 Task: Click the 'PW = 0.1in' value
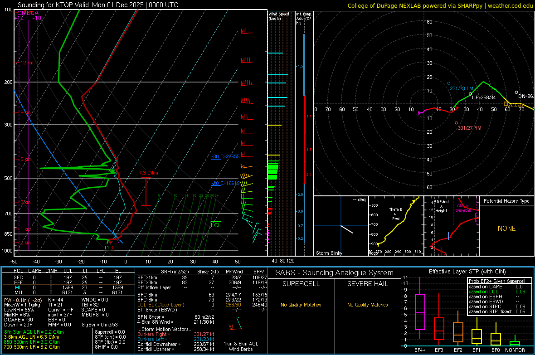click(22, 300)
